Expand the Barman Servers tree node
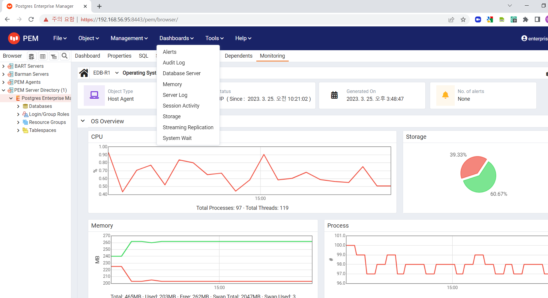548x298 pixels. pos(4,74)
